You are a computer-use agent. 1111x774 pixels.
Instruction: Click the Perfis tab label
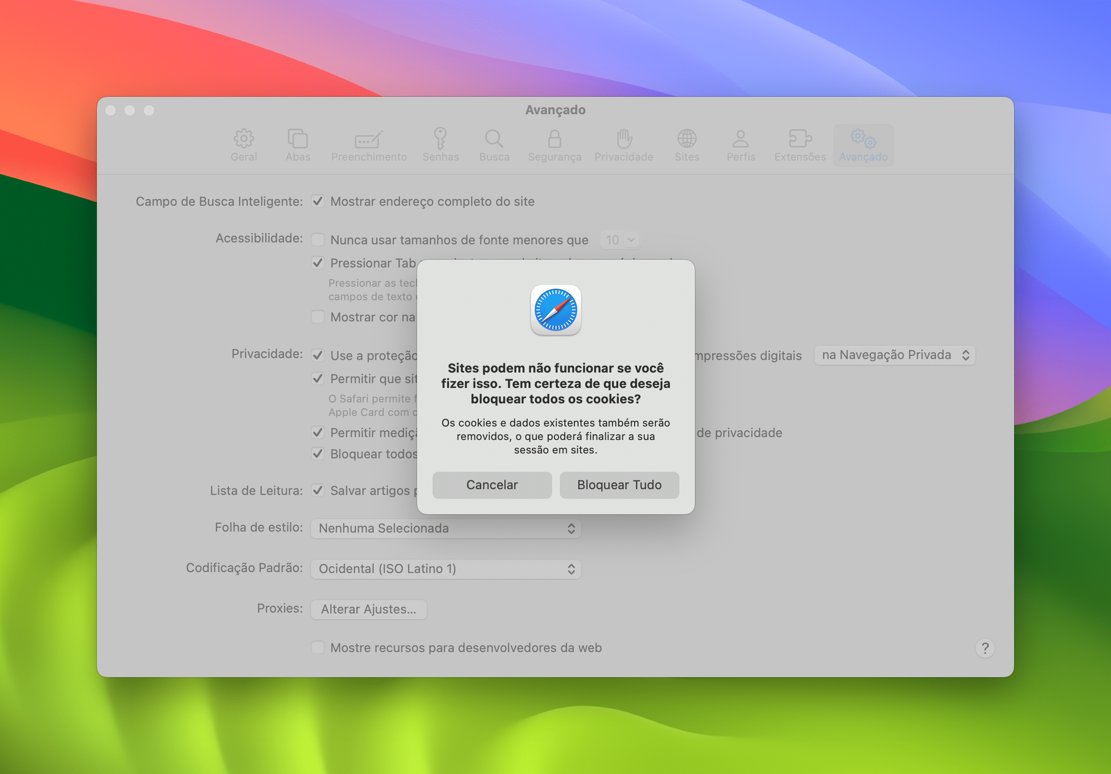[740, 157]
